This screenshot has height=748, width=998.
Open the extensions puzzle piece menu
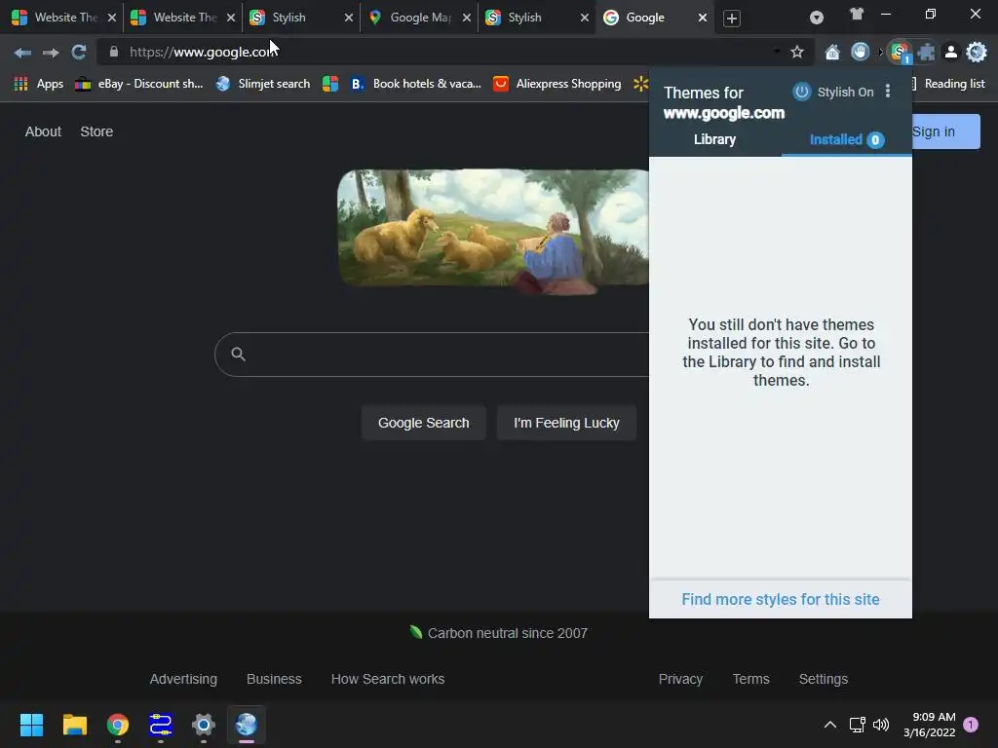click(x=926, y=53)
